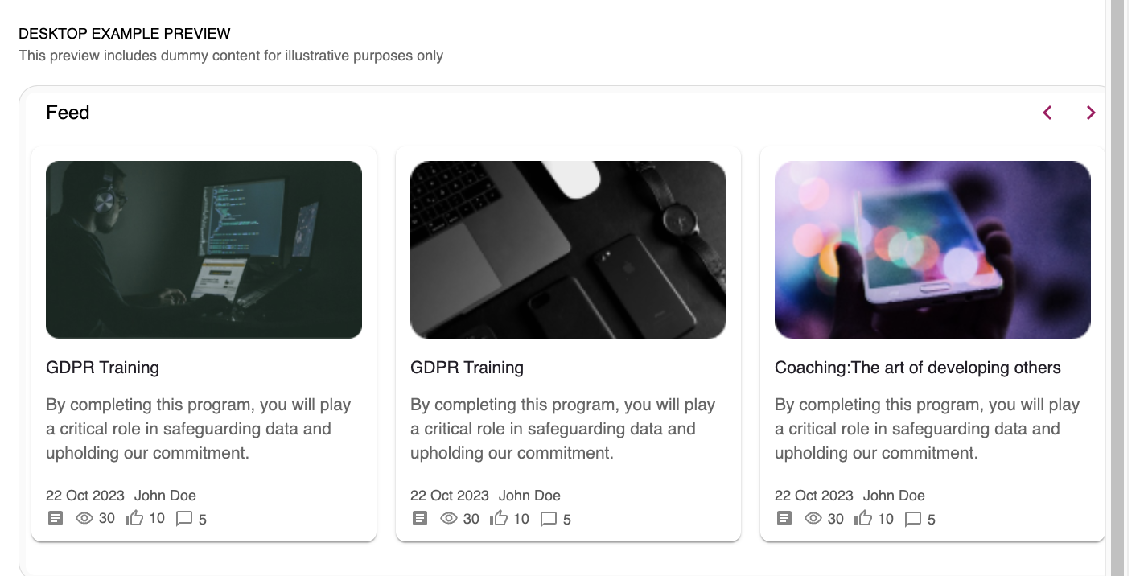Open the first GDPR Training card title
Image resolution: width=1144 pixels, height=576 pixels.
(x=103, y=368)
